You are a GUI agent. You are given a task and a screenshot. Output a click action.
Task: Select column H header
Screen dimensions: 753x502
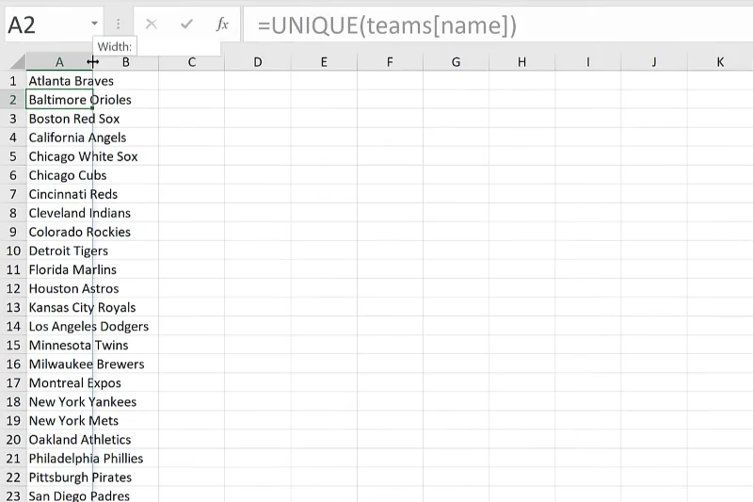coord(522,62)
